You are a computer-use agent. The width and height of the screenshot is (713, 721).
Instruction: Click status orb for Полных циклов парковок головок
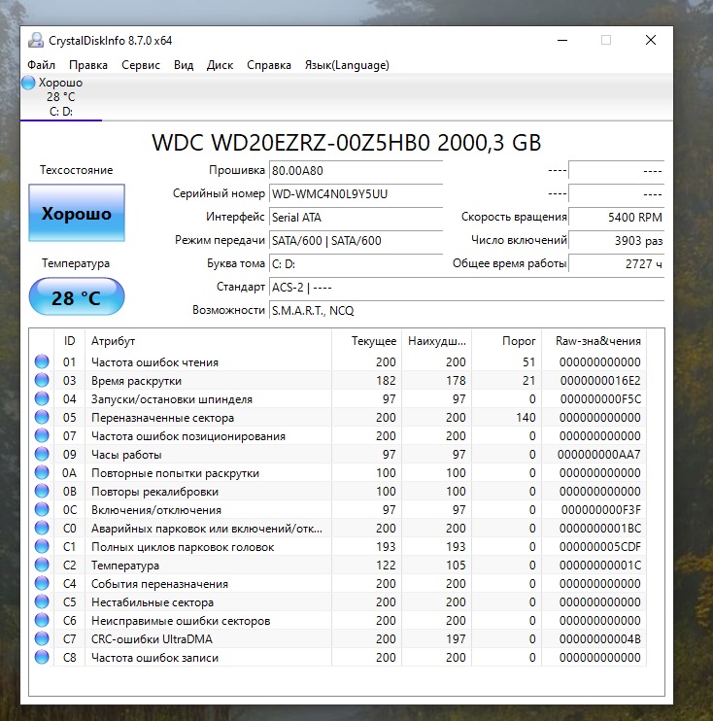[x=42, y=547]
